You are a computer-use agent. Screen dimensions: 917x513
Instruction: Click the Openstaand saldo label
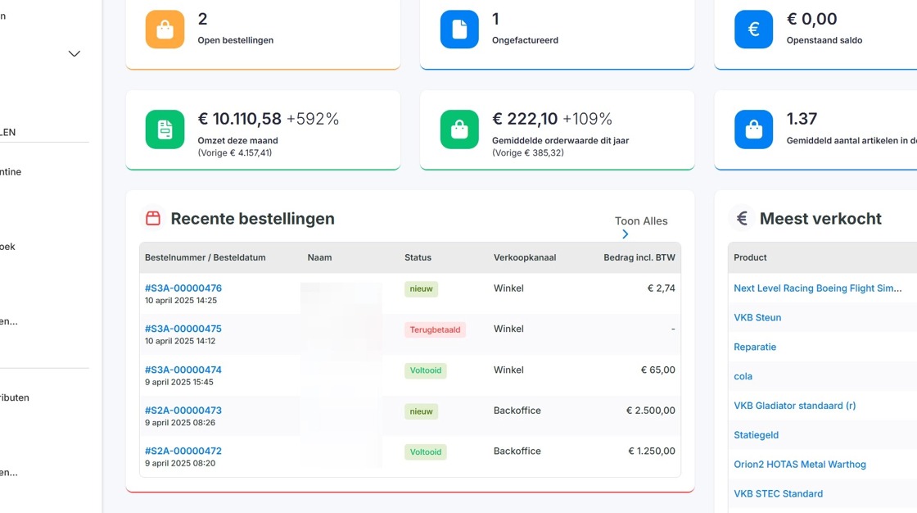824,40
